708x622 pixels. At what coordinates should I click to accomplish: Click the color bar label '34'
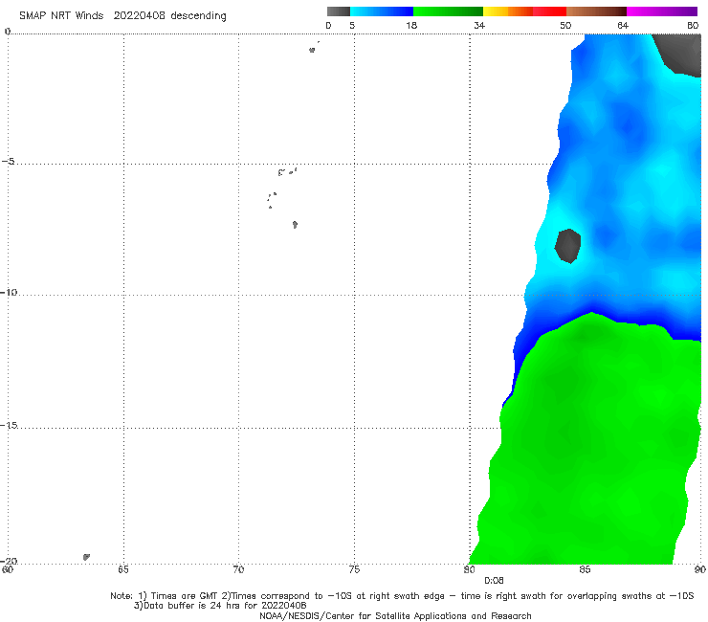pos(479,25)
